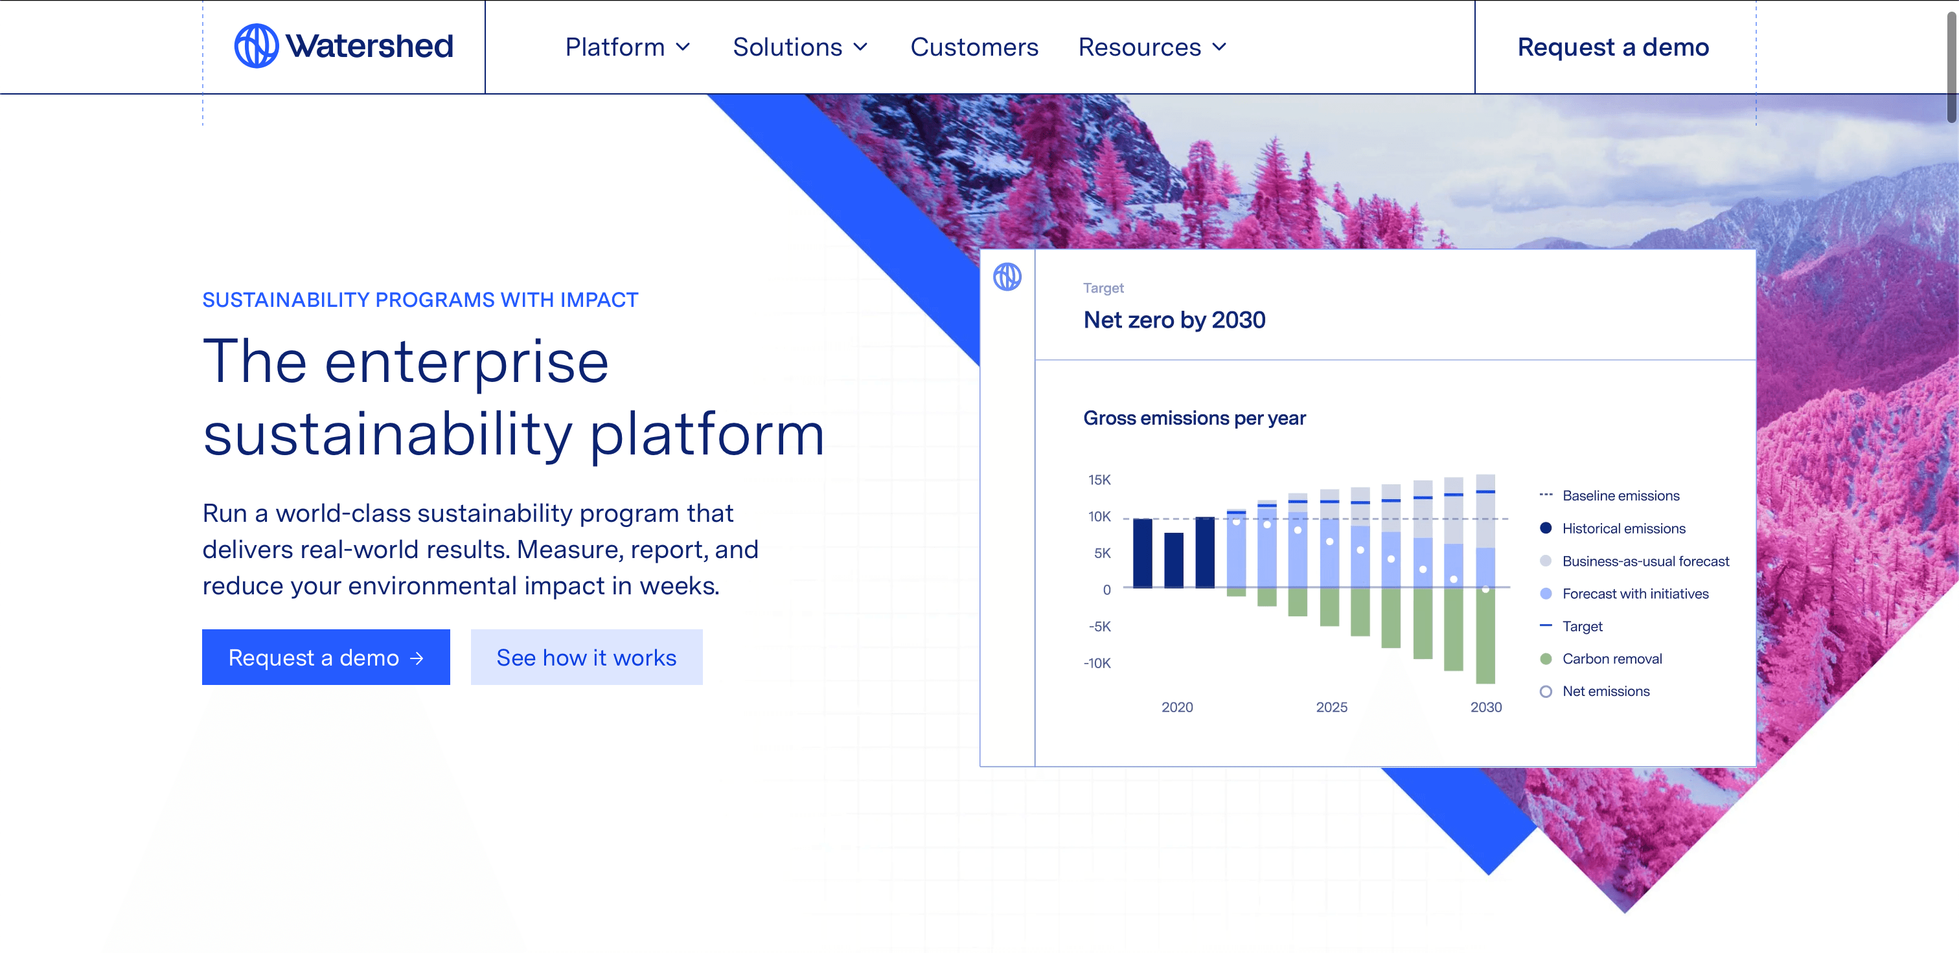Viewport: 1959px width, 953px height.
Task: Click the Watershed globe logo icon
Action: pos(257,45)
